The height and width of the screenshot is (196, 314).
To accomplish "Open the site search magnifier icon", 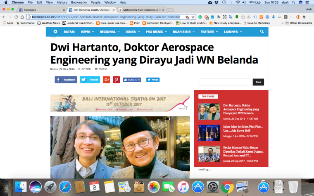I will 262,32.
